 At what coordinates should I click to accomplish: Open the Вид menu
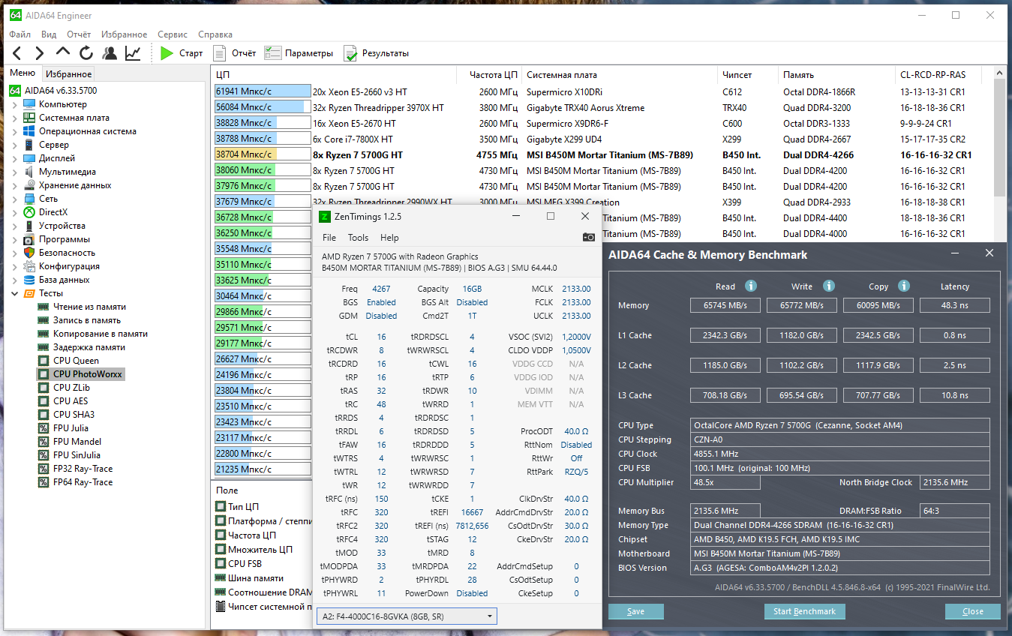pos(49,34)
